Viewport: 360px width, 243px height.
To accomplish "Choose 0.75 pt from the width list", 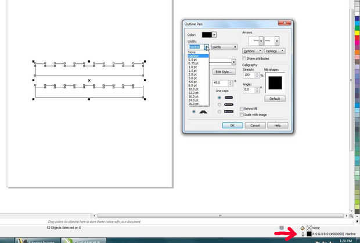I will pos(199,63).
